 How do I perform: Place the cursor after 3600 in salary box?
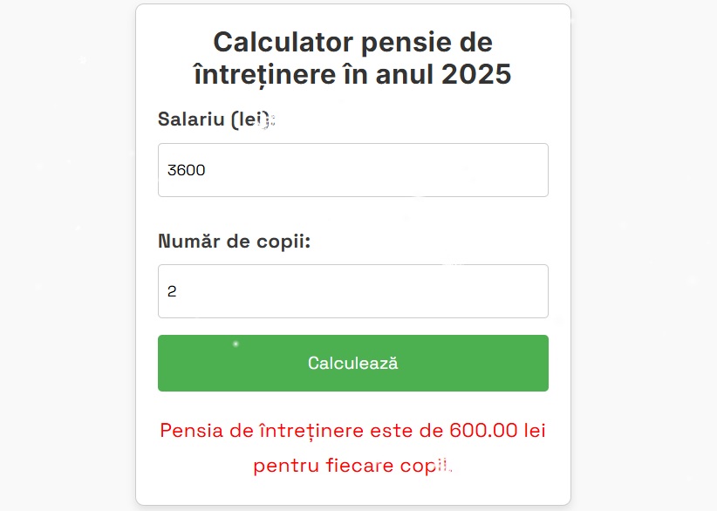[209, 170]
